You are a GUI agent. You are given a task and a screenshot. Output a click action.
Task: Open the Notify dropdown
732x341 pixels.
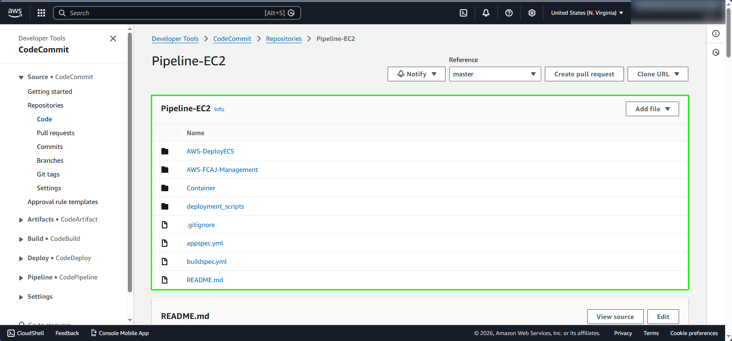[x=417, y=74]
